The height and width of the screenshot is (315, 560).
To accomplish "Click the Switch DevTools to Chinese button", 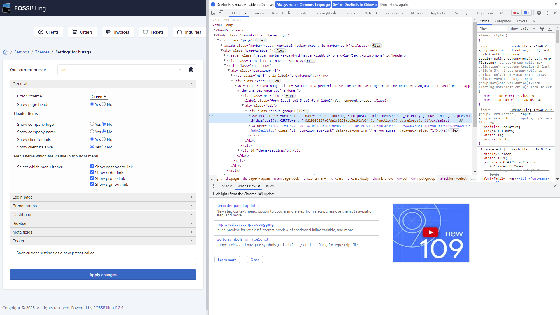I will click(354, 4).
